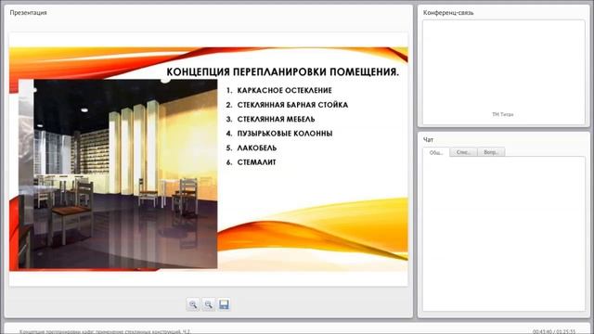Click the webinar title in bottom bar
The height and width of the screenshot is (334, 594).
click(x=105, y=331)
